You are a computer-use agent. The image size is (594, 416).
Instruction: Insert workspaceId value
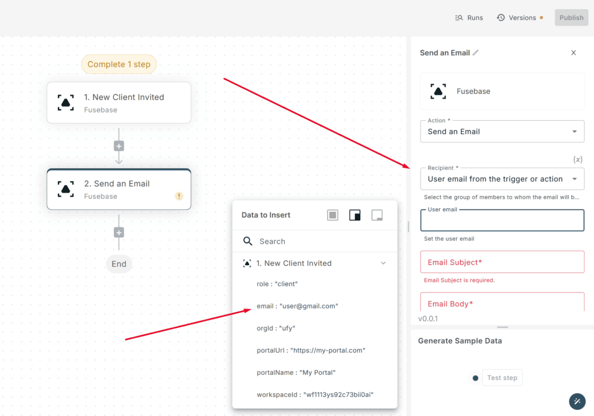315,395
